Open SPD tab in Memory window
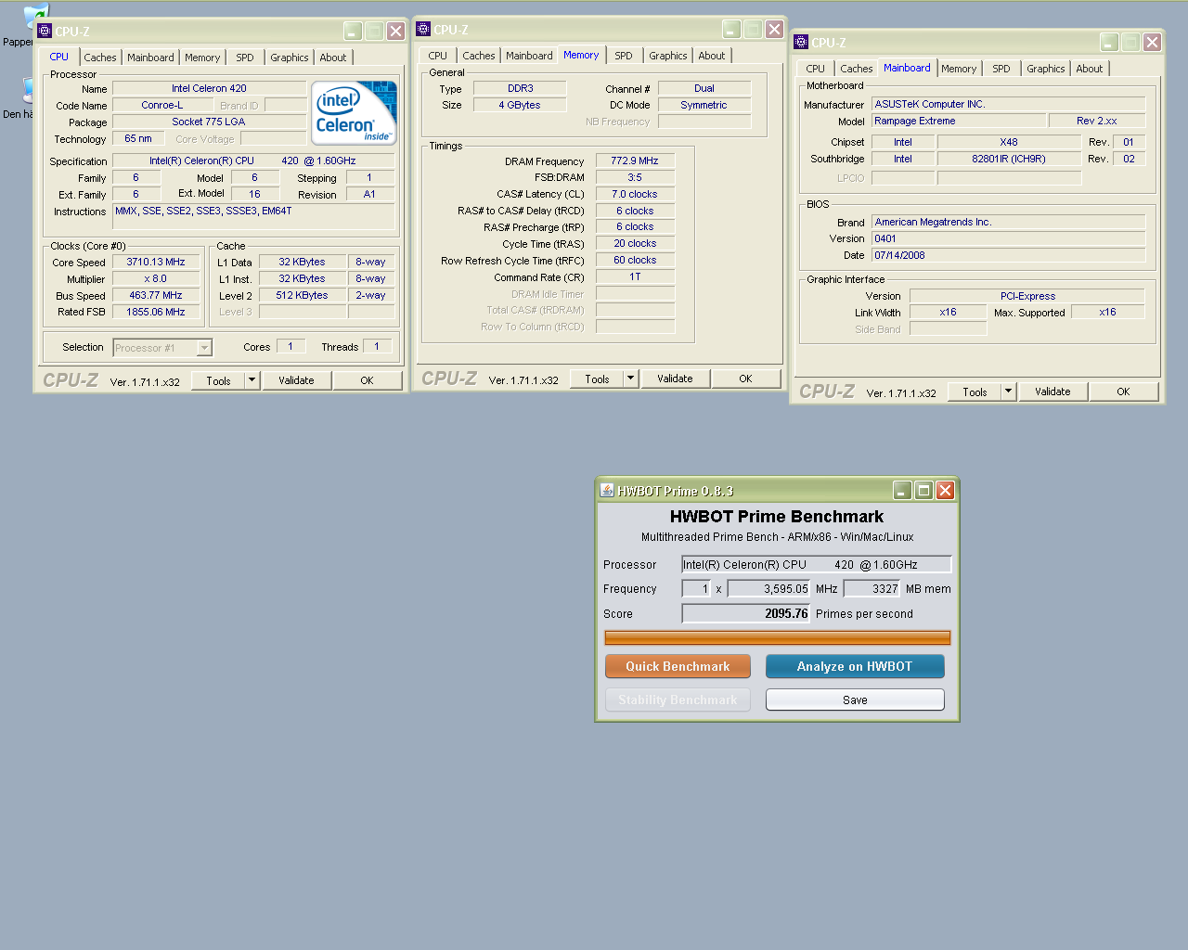The image size is (1188, 950). [624, 56]
